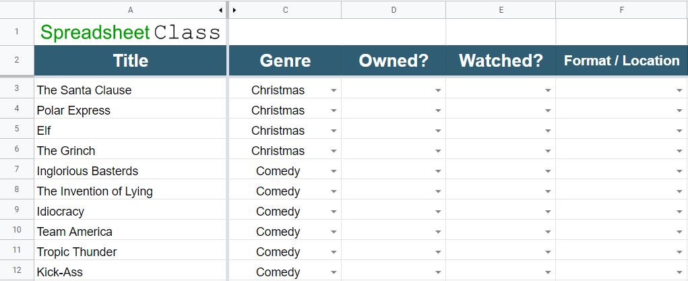Screen dimensions: 688x281
Task: Select row 1 header
Action: (x=17, y=32)
